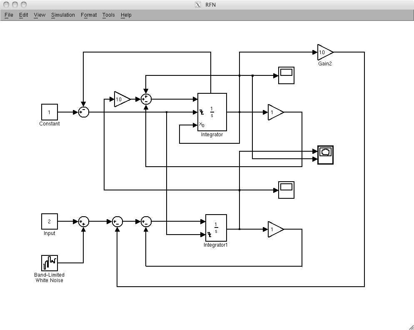Click the Help menu
This screenshot has width=414, height=330.
(x=126, y=15)
